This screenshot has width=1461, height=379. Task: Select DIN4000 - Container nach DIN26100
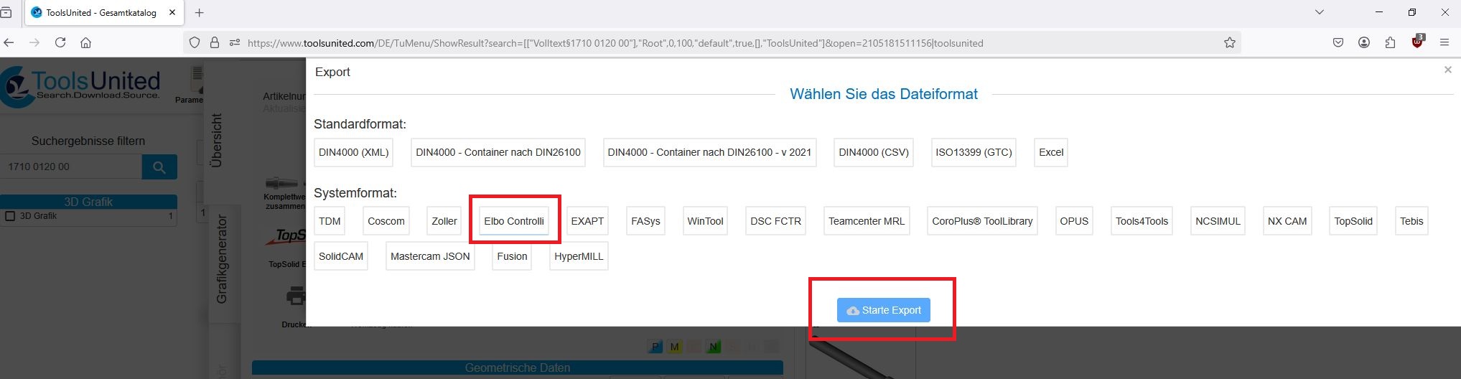click(498, 152)
